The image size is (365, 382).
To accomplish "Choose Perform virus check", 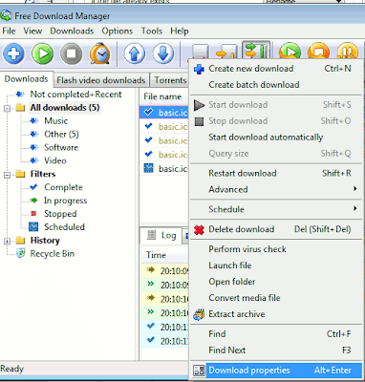I will tap(276, 249).
